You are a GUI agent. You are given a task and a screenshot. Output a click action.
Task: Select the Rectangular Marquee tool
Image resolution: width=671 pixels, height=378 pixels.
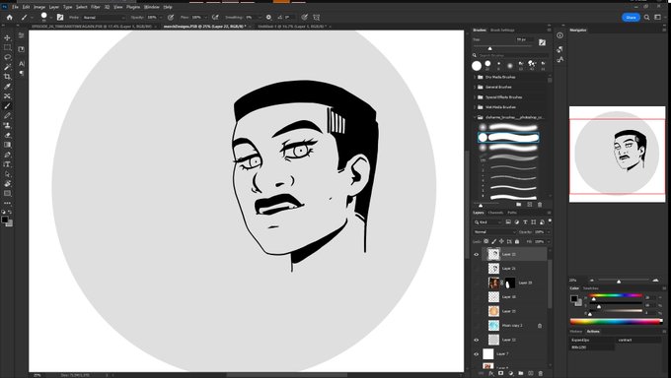7,47
